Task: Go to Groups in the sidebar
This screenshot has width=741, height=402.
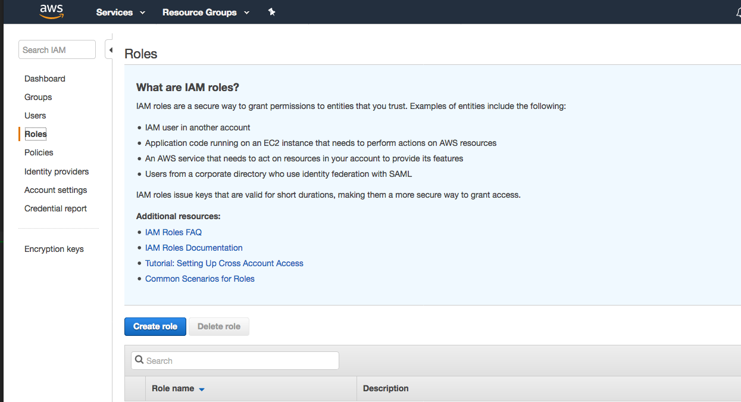Action: click(x=38, y=97)
